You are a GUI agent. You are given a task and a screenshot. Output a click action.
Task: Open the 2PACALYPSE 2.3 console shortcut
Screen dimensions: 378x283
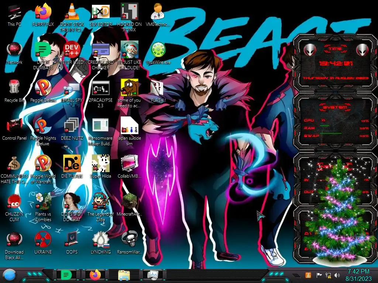(x=101, y=94)
